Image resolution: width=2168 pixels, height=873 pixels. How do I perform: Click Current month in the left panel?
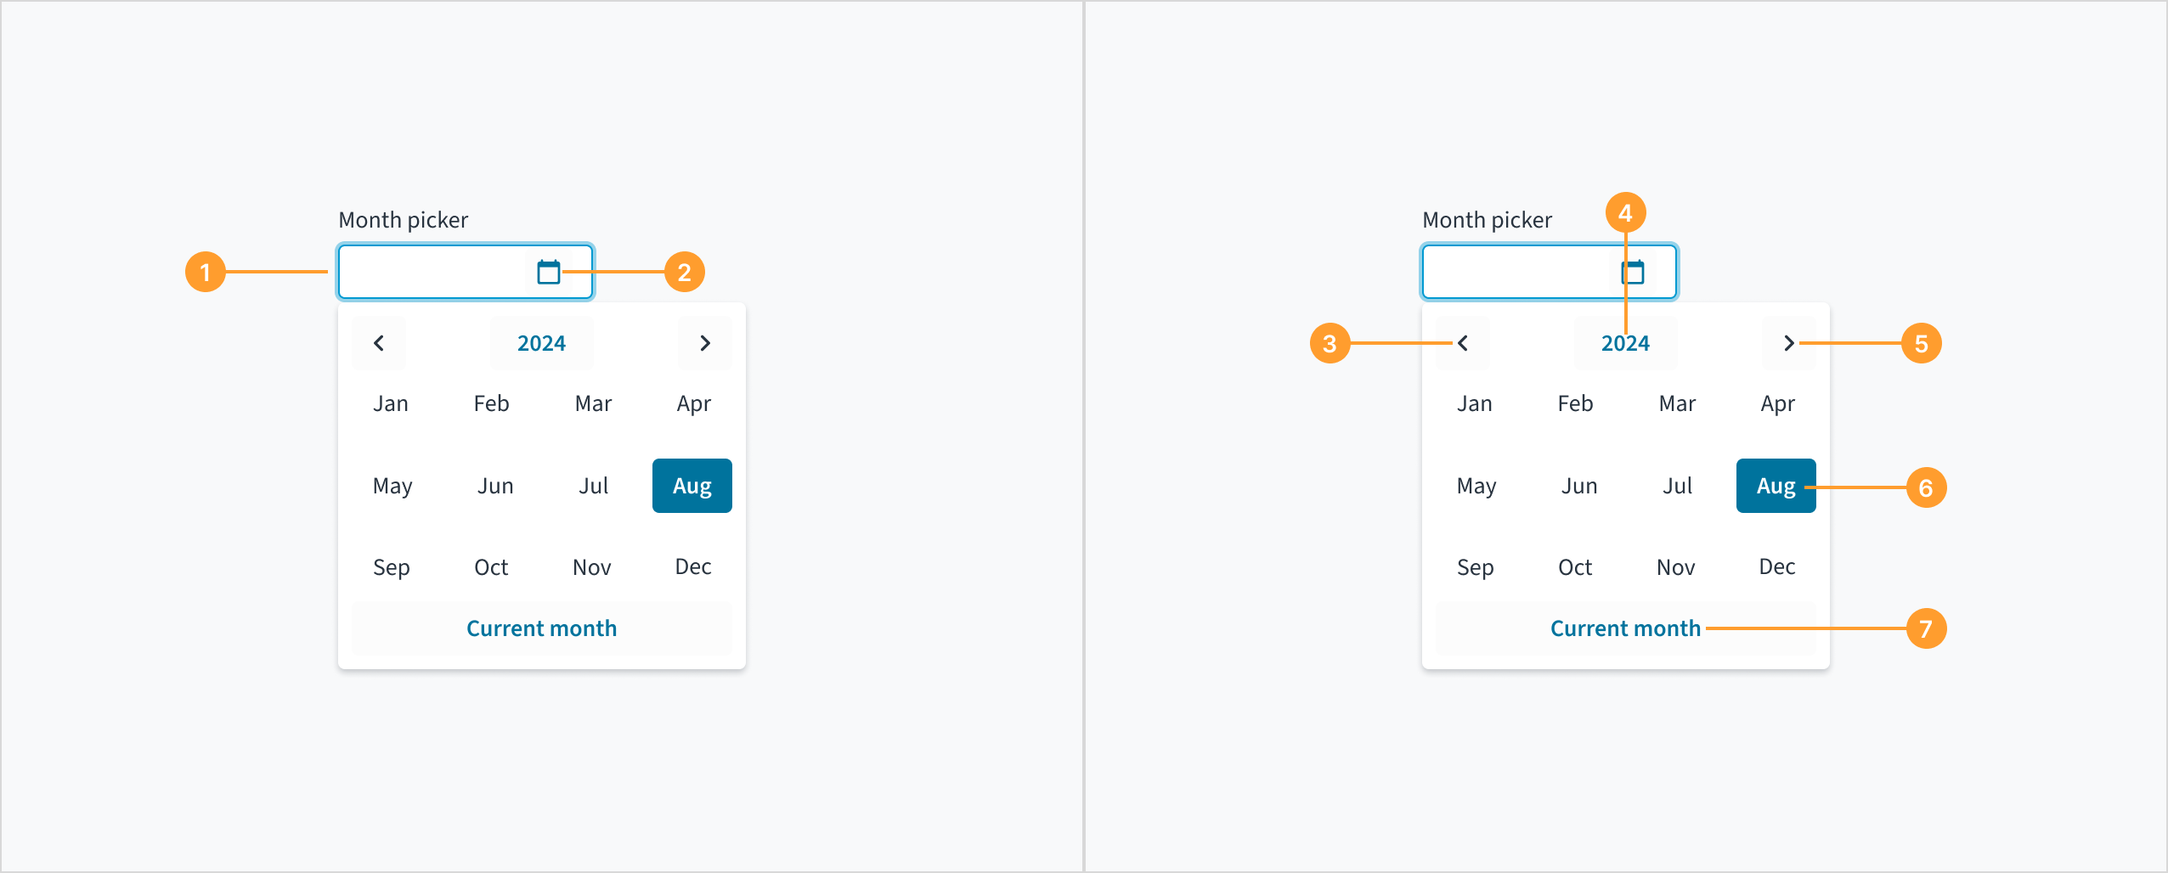(x=541, y=628)
